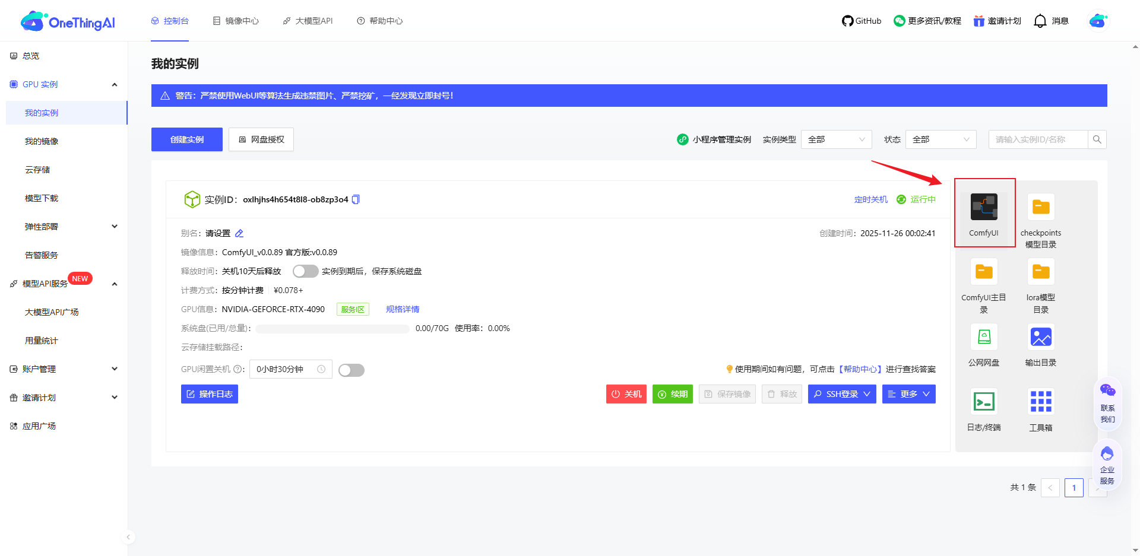
Task: Select 总览 in sidebar
Action: [x=31, y=56]
